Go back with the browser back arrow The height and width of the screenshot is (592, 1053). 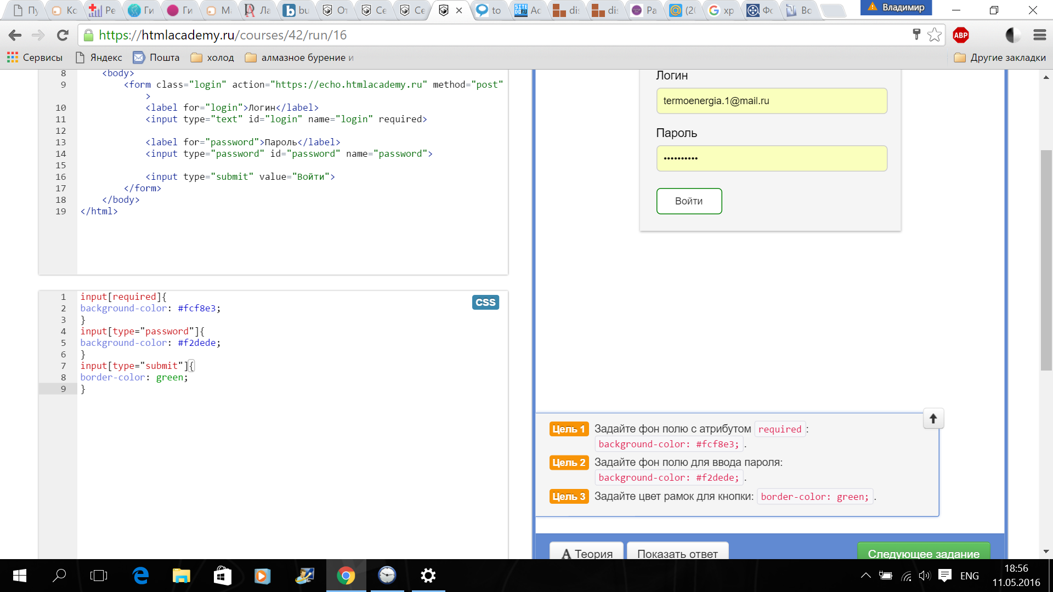click(15, 35)
